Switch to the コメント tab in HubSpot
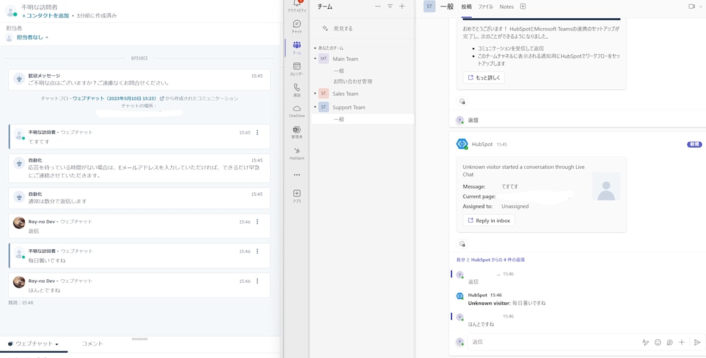This screenshot has height=358, width=706. point(92,344)
